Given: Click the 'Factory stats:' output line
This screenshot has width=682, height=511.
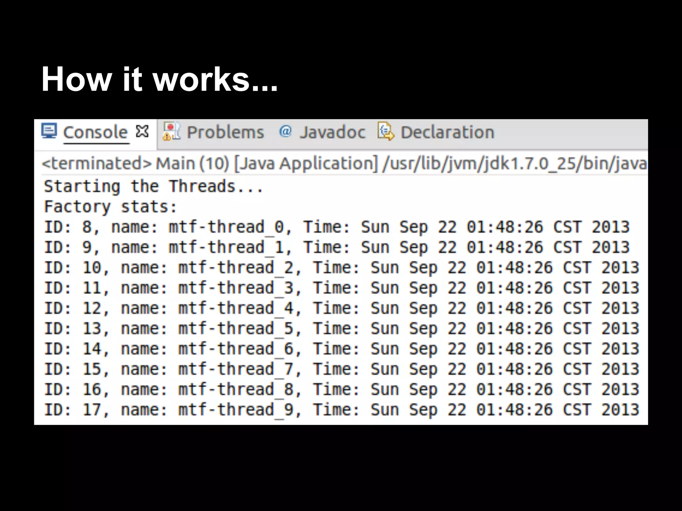Looking at the screenshot, I should (x=111, y=207).
